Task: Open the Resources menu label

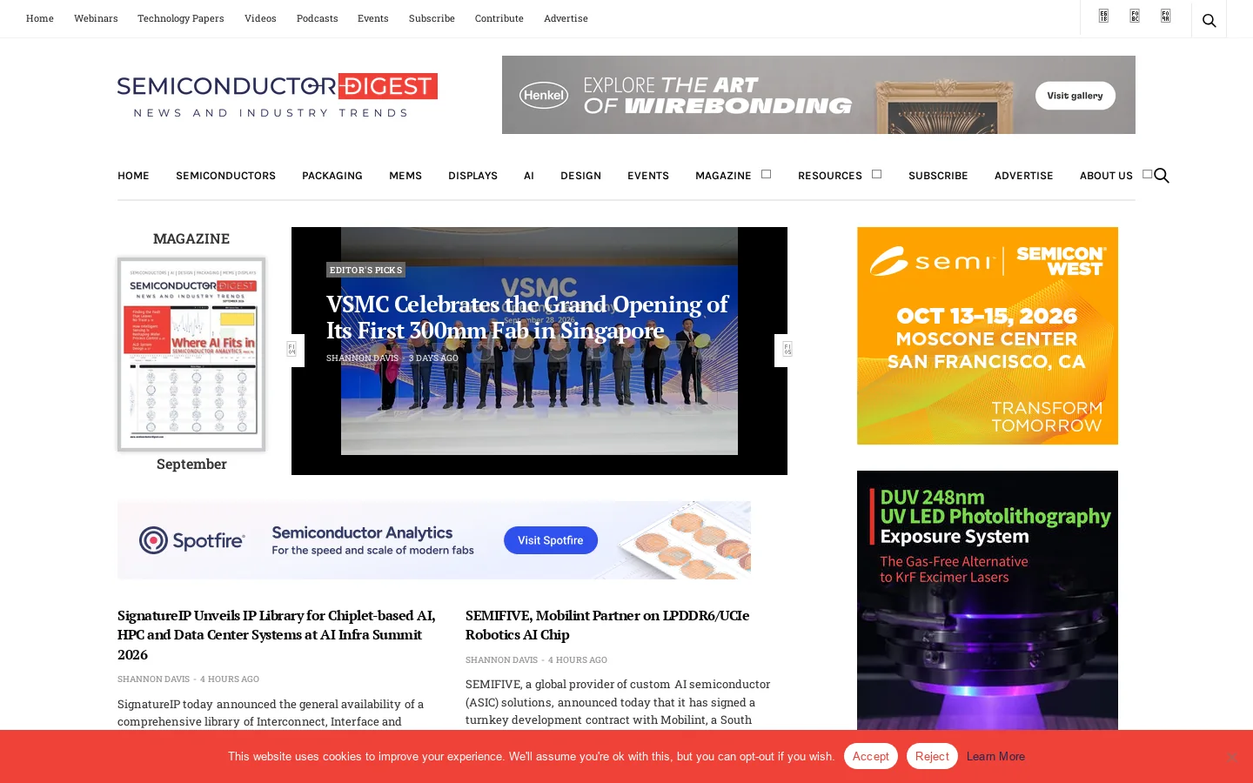Action: coord(830,176)
